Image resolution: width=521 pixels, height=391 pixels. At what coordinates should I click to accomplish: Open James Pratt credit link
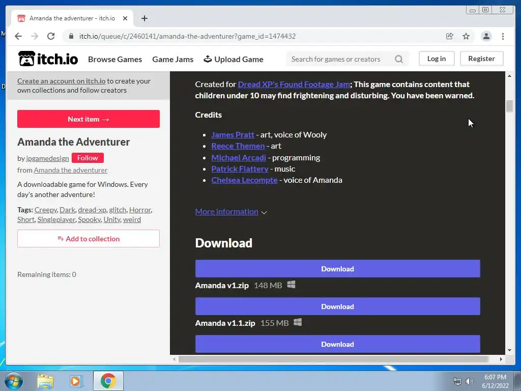click(233, 134)
